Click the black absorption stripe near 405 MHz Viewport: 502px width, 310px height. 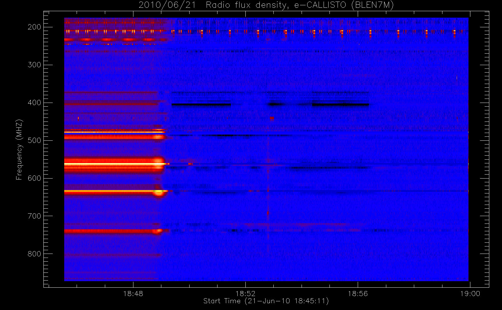pyautogui.click(x=201, y=105)
